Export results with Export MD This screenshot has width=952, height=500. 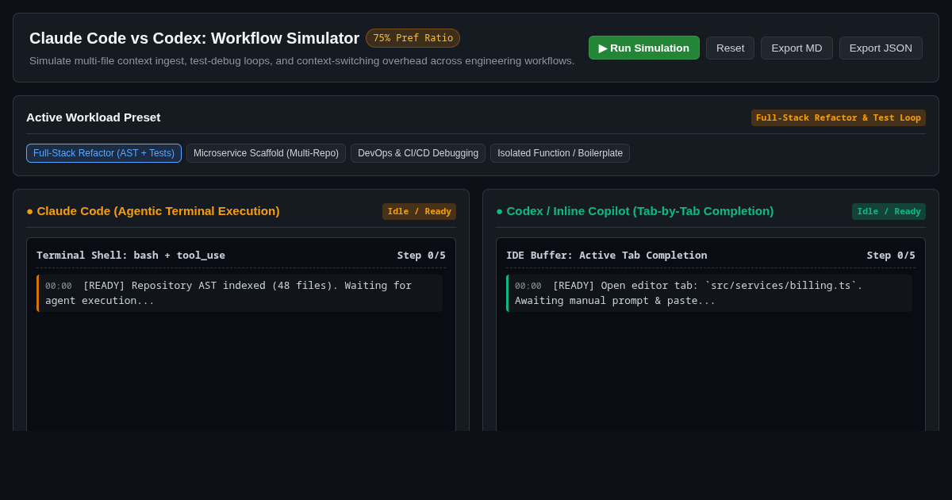tap(797, 48)
